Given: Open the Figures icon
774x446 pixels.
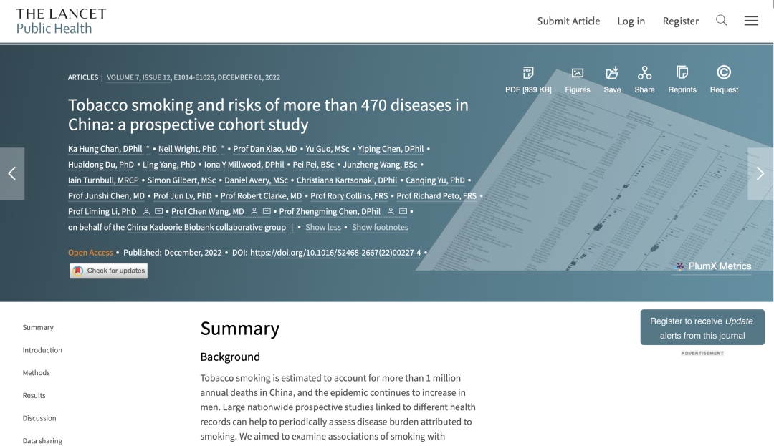Looking at the screenshot, I should pos(578,73).
